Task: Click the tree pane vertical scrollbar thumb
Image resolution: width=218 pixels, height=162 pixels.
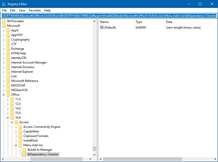Action: pyautogui.click(x=95, y=149)
